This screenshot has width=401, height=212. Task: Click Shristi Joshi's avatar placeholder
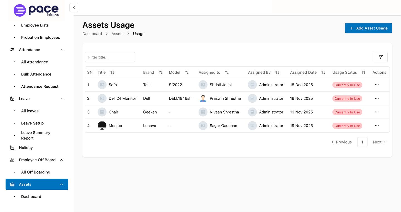(x=203, y=85)
